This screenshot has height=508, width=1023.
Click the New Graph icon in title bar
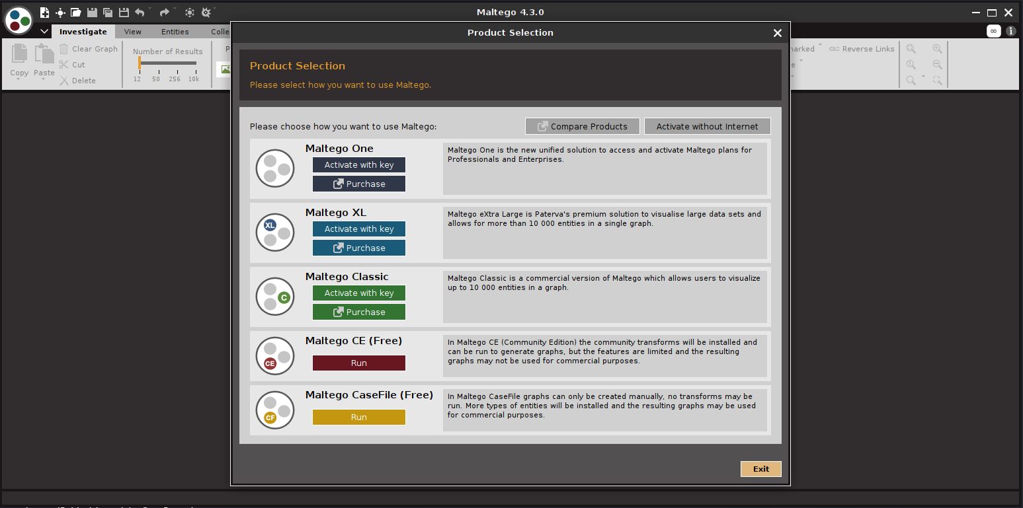pos(44,12)
